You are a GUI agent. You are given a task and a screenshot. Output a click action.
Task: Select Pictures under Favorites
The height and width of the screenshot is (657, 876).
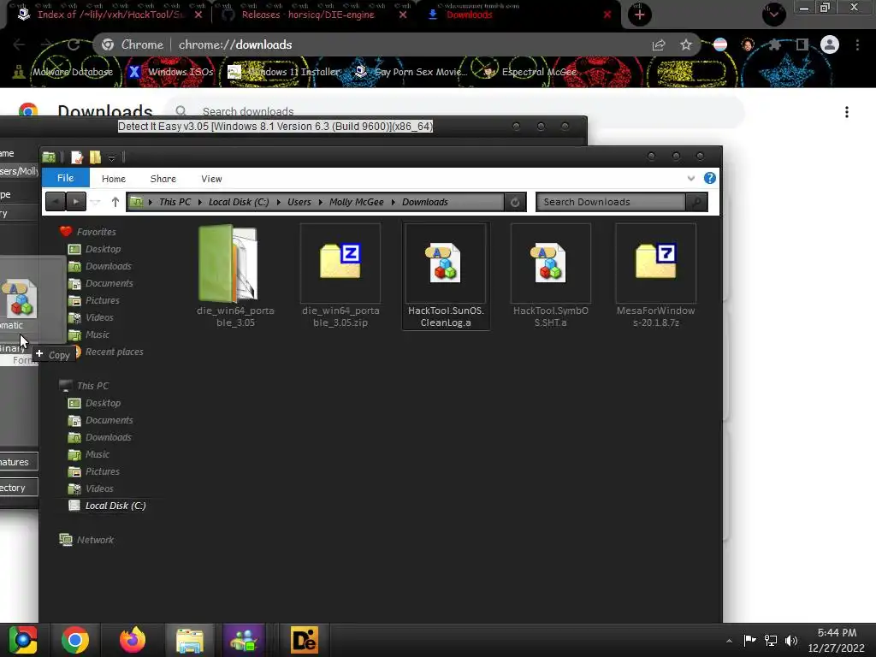(x=103, y=300)
